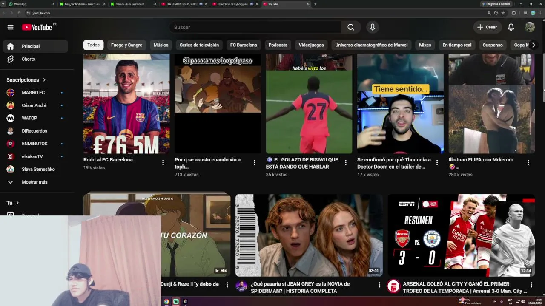The height and width of the screenshot is (306, 545).
Task: Go to YouTube home via the logo
Action: tap(37, 27)
